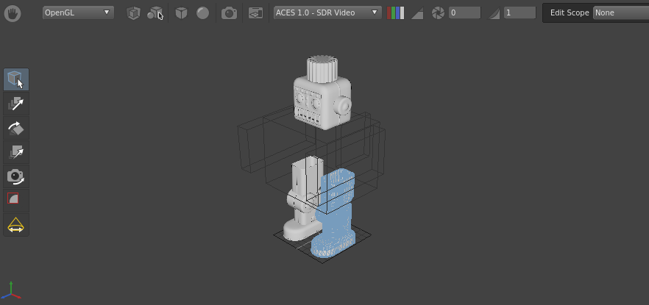The width and height of the screenshot is (649, 305).
Task: Click the exposure value field showing 0
Action: pos(465,12)
